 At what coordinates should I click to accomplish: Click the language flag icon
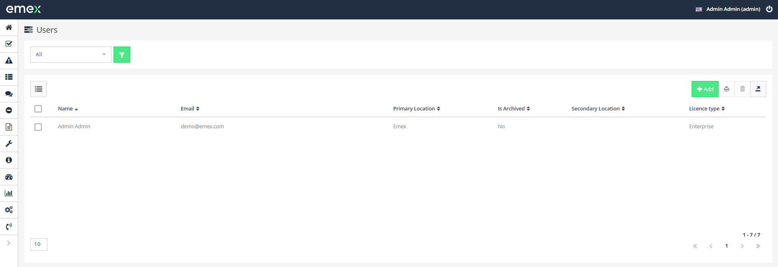point(699,9)
